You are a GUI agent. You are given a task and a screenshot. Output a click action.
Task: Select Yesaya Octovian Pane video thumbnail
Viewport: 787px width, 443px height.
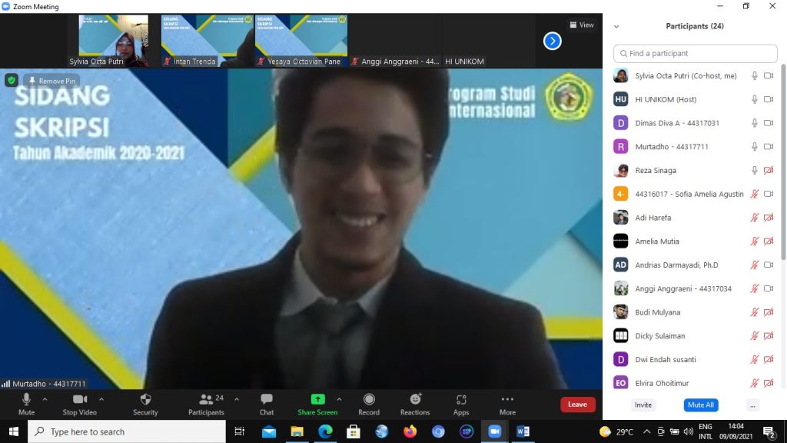point(301,41)
